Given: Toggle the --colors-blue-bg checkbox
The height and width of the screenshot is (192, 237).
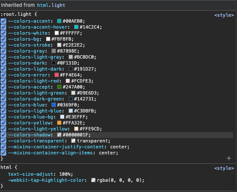Looking at the screenshot, I should coord(3,117).
